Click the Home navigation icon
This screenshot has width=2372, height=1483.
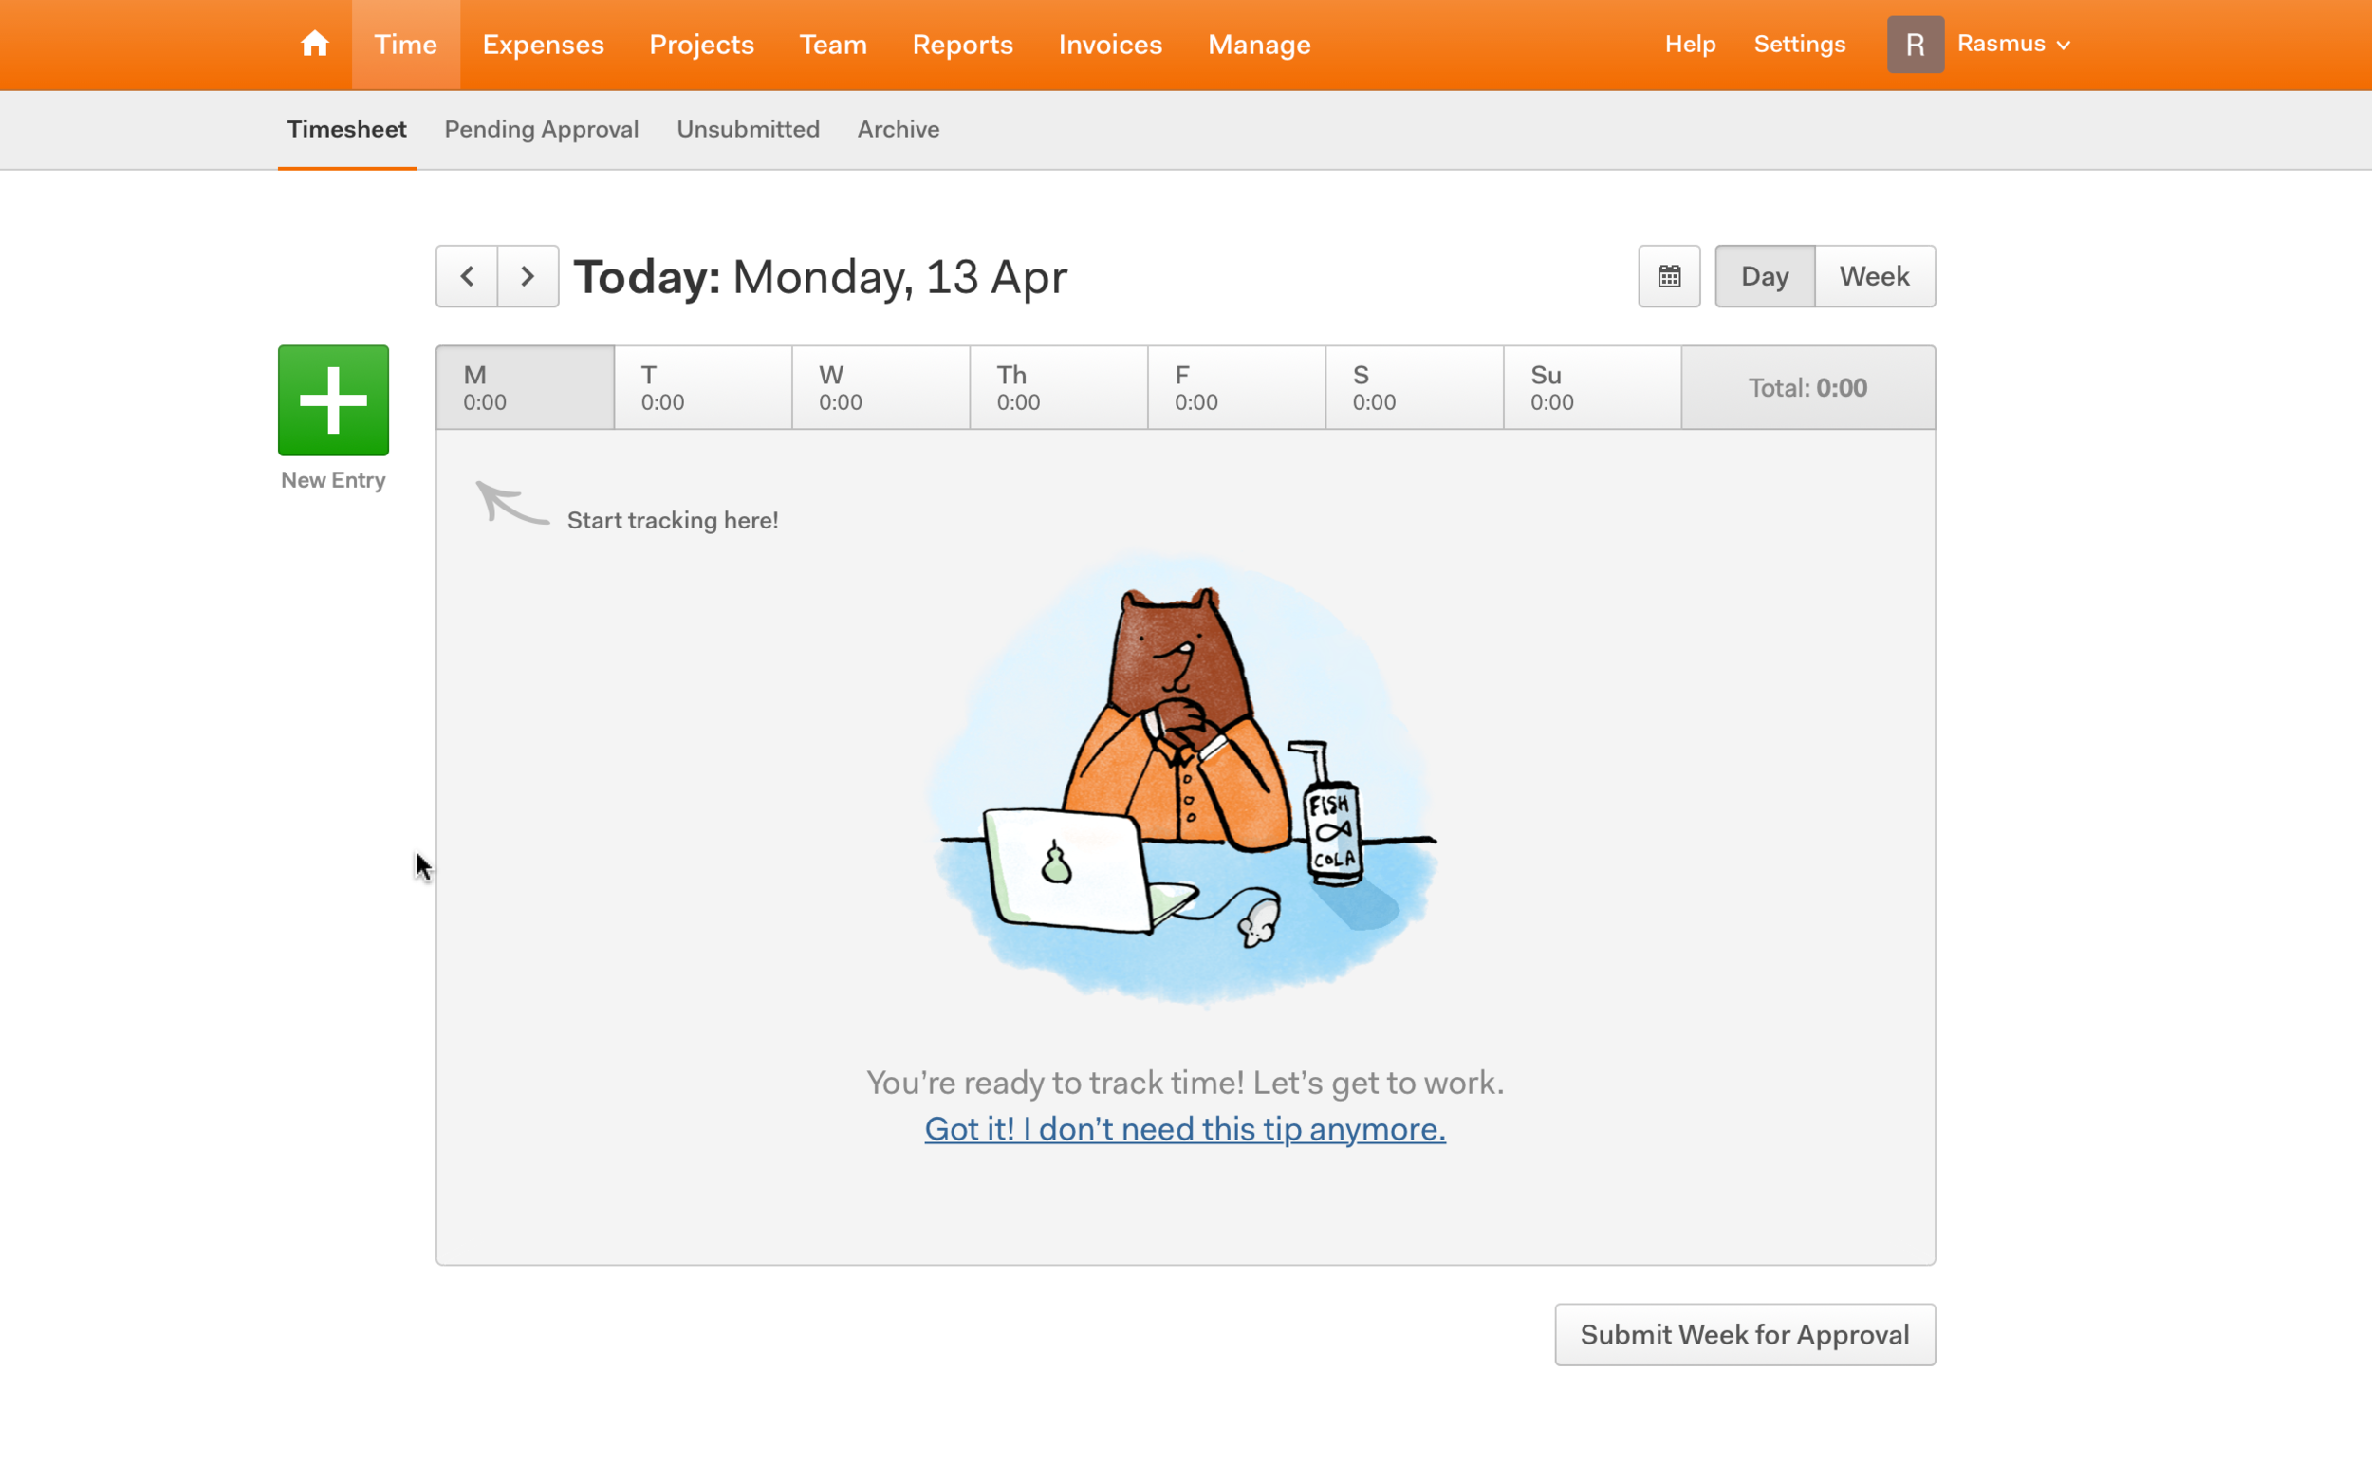(314, 45)
